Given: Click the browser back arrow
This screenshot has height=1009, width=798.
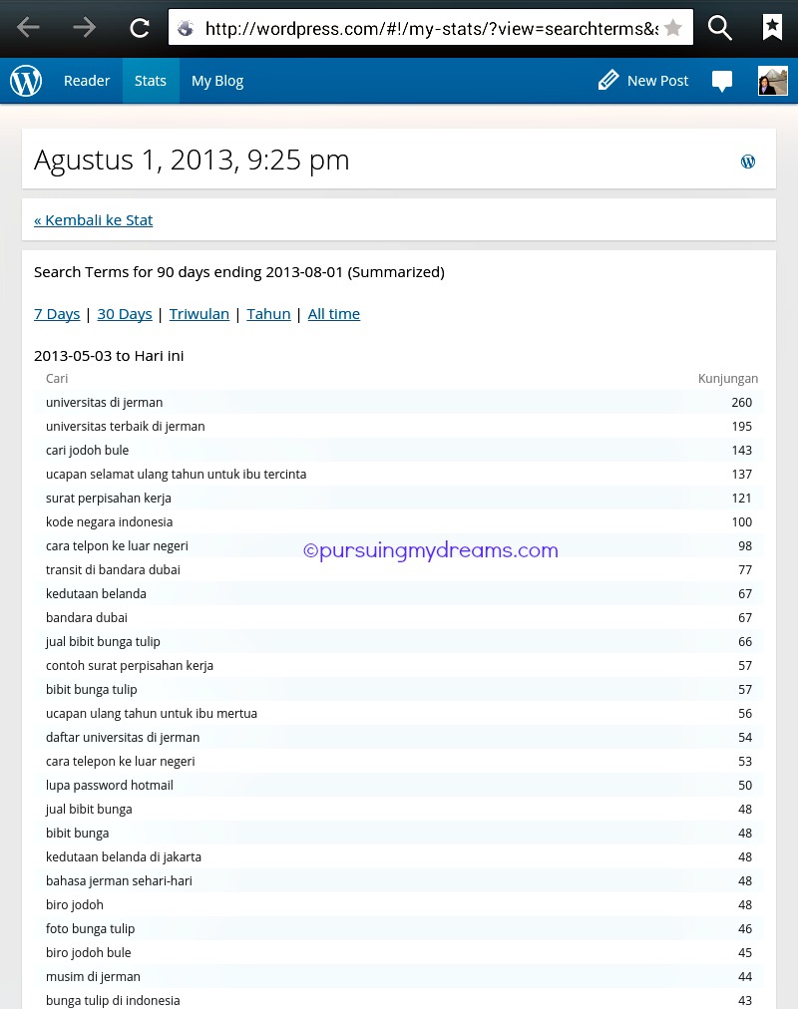Looking at the screenshot, I should (x=28, y=28).
